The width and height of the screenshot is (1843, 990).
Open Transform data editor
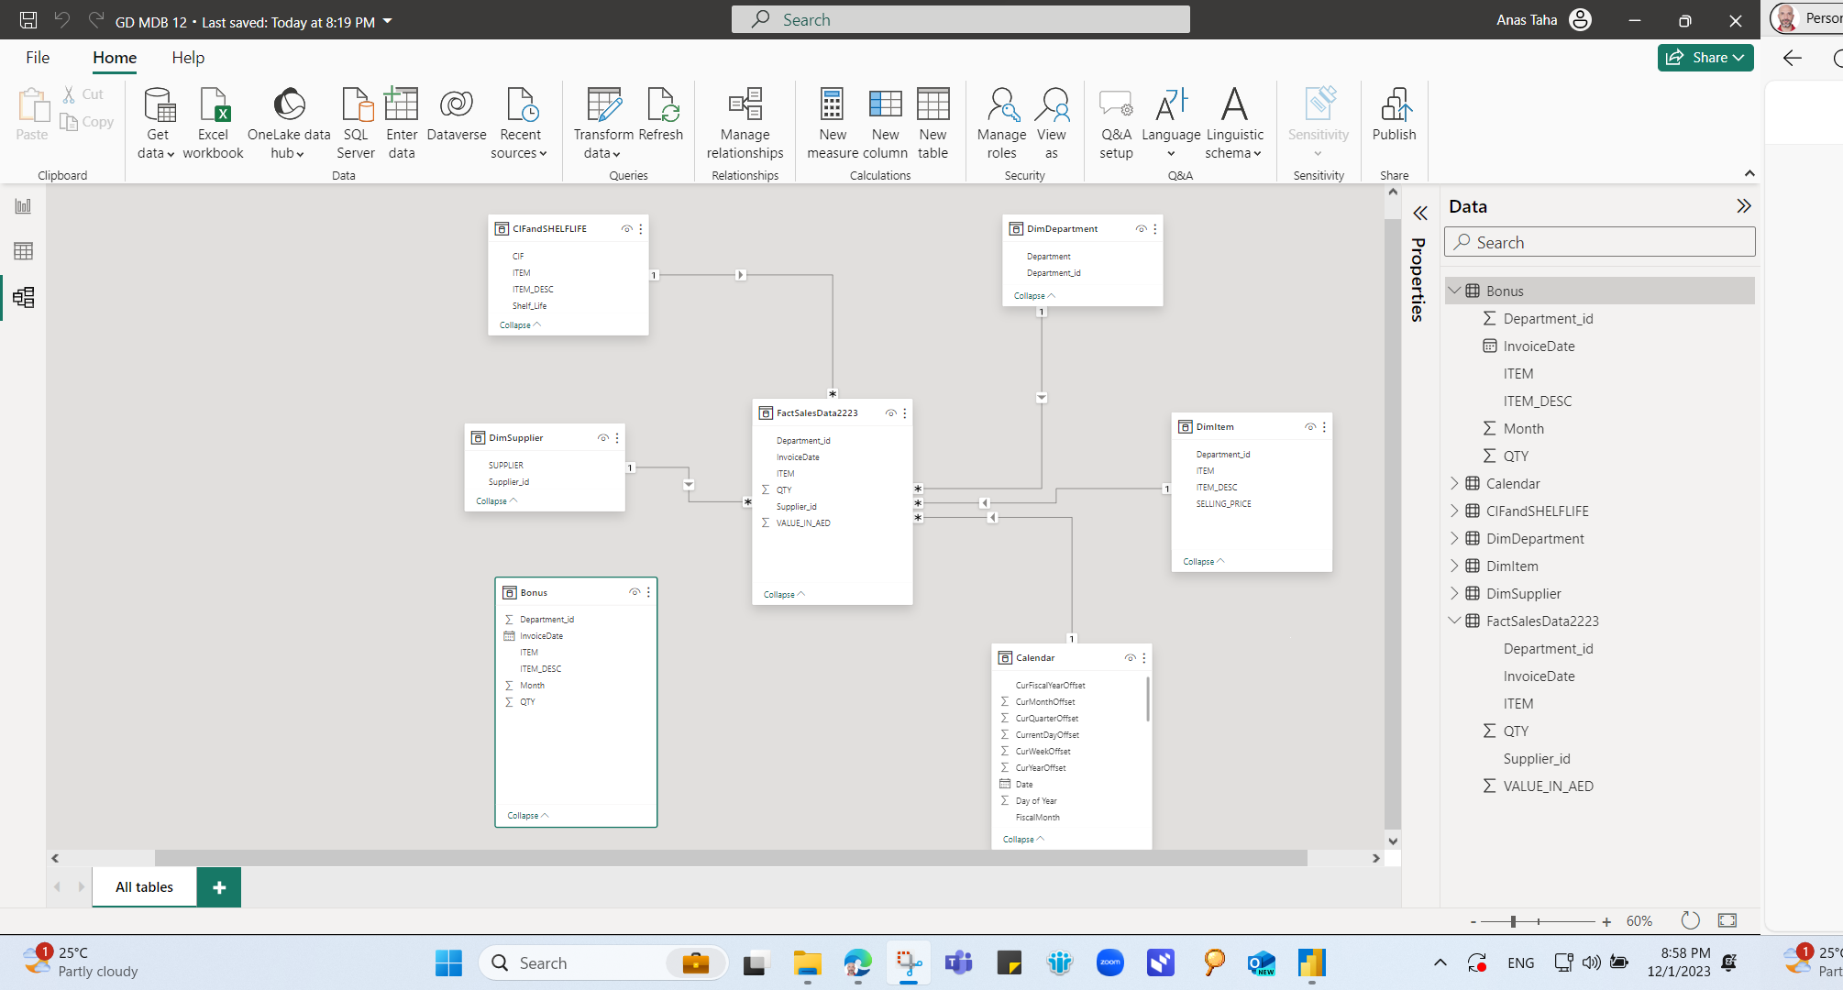(603, 123)
